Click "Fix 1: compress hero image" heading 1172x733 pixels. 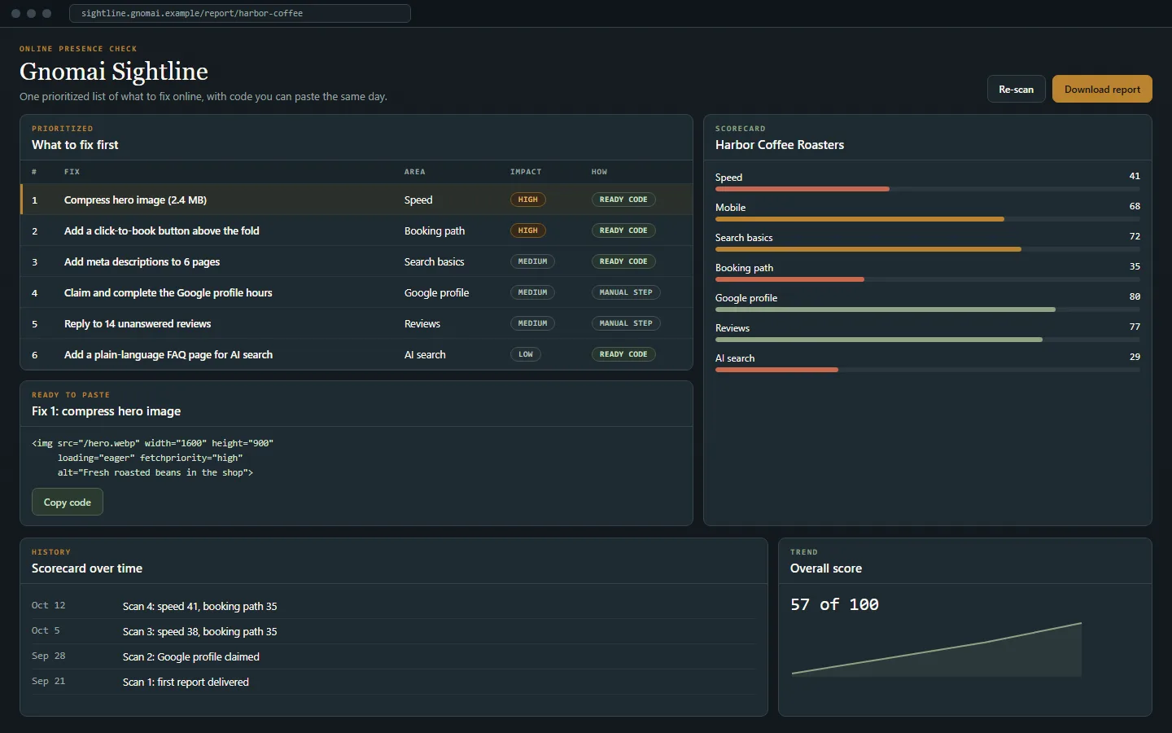point(107,411)
